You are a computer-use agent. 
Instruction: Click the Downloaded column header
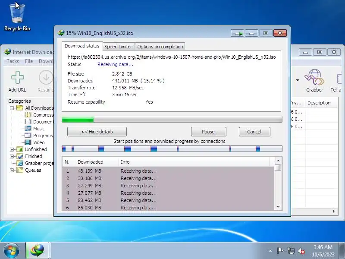point(97,162)
